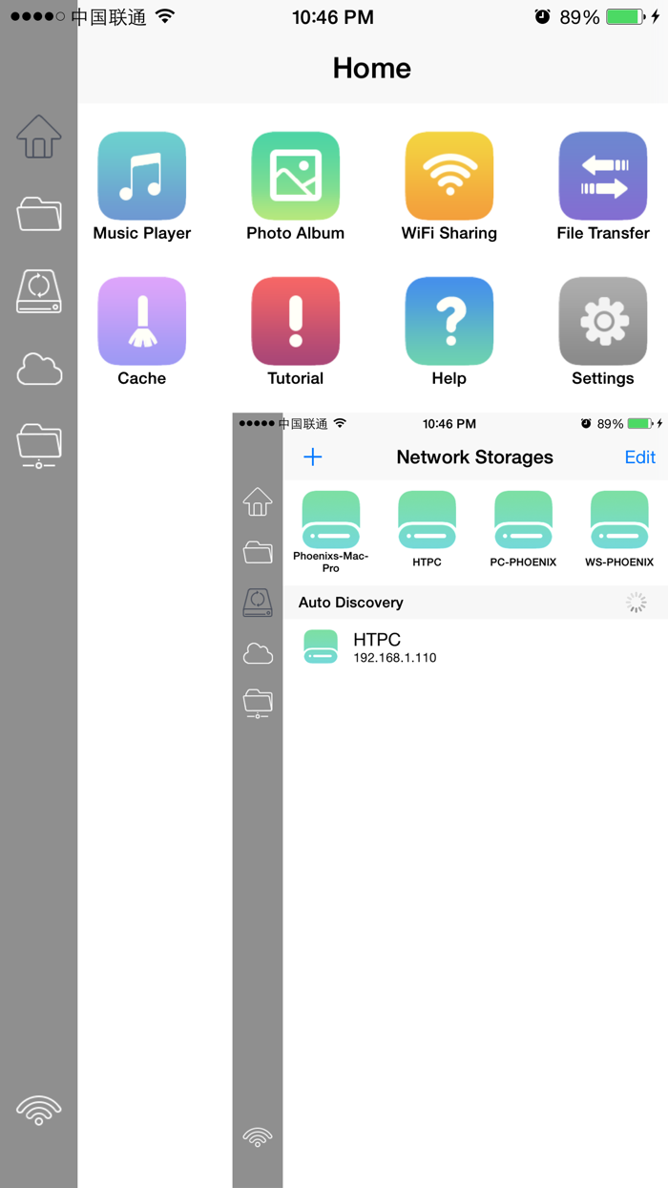Select discovered HTPC at 192.168.1.110
Image resolution: width=668 pixels, height=1188 pixels.
(475, 647)
